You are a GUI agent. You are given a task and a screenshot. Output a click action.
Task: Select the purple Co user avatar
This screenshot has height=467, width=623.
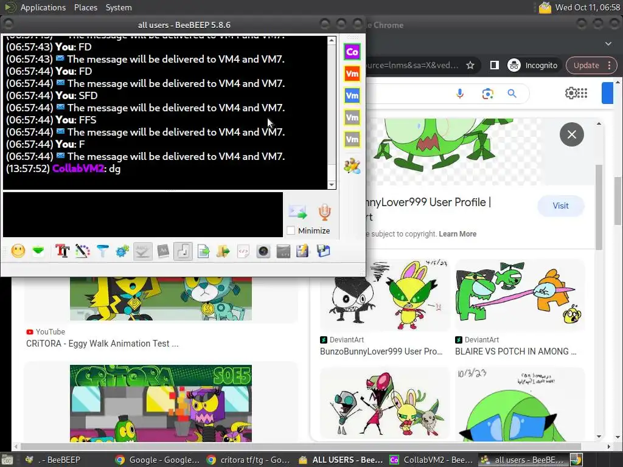352,52
